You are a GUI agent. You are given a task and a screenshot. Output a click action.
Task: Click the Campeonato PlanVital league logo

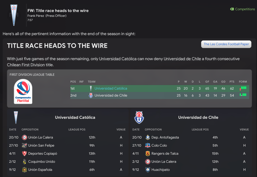pos(23,91)
